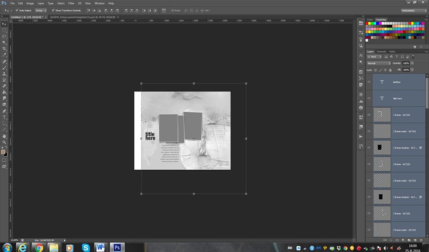The image size is (429, 252).
Task: Open the MARIANNES workspace dropdown
Action: tap(414, 11)
